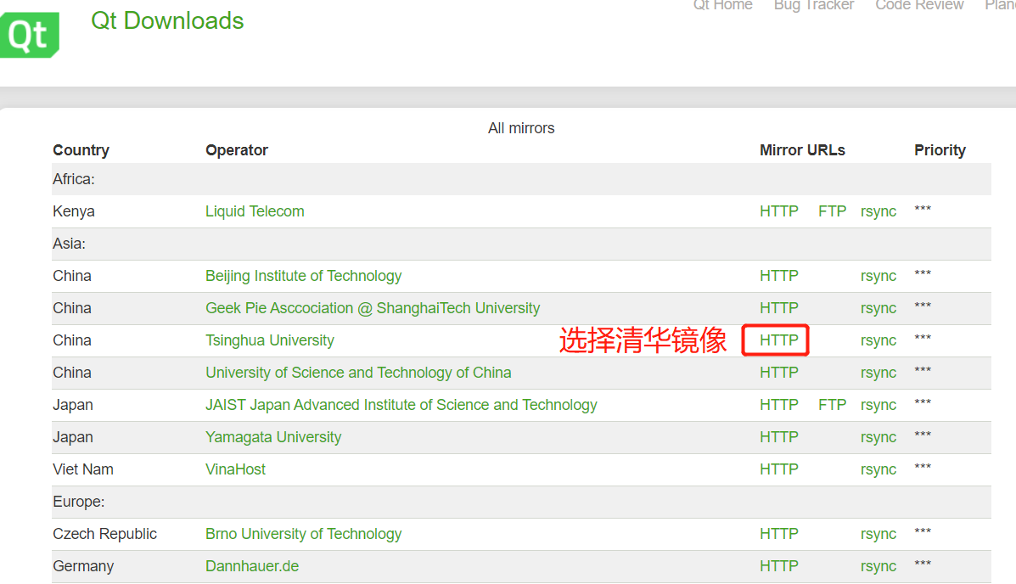Open Tsinghua University HTTP mirror link
This screenshot has height=584, width=1016.
(x=779, y=340)
